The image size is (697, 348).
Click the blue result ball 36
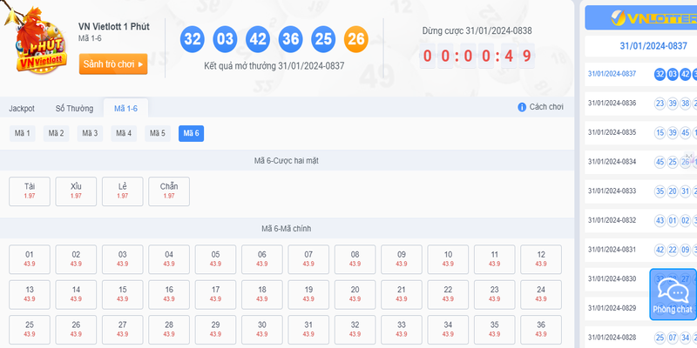(290, 39)
